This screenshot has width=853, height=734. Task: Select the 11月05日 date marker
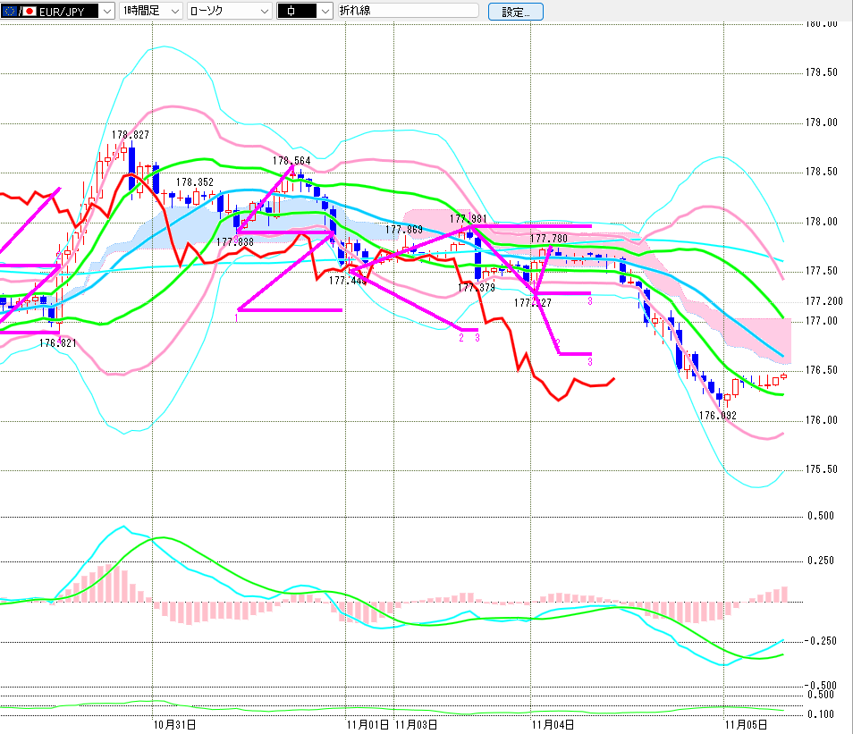[744, 724]
